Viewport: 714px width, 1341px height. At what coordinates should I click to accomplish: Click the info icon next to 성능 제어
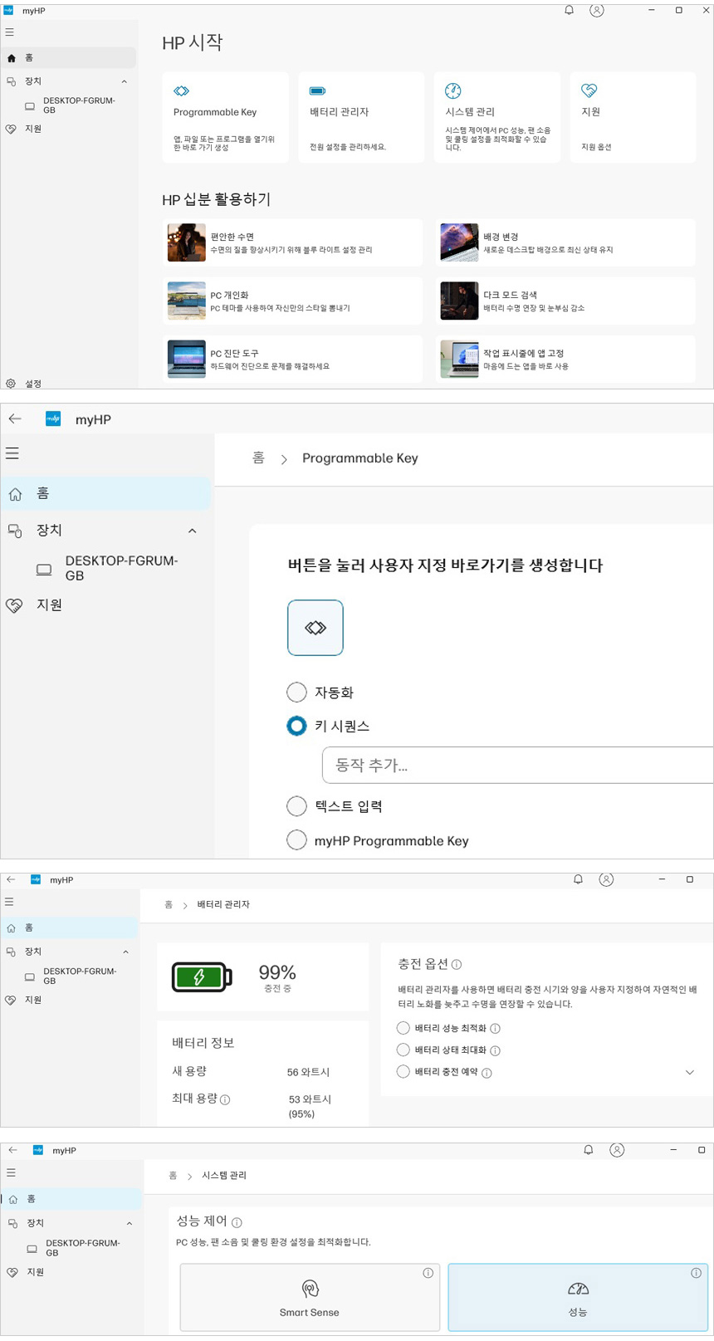tap(237, 1222)
